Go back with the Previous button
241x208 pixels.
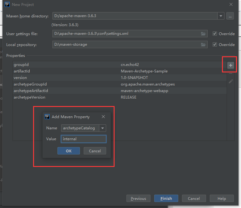tap(138, 198)
